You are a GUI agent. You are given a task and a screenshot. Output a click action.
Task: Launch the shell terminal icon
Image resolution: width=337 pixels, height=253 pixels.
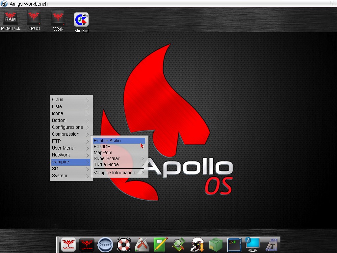pyautogui.click(x=234, y=245)
